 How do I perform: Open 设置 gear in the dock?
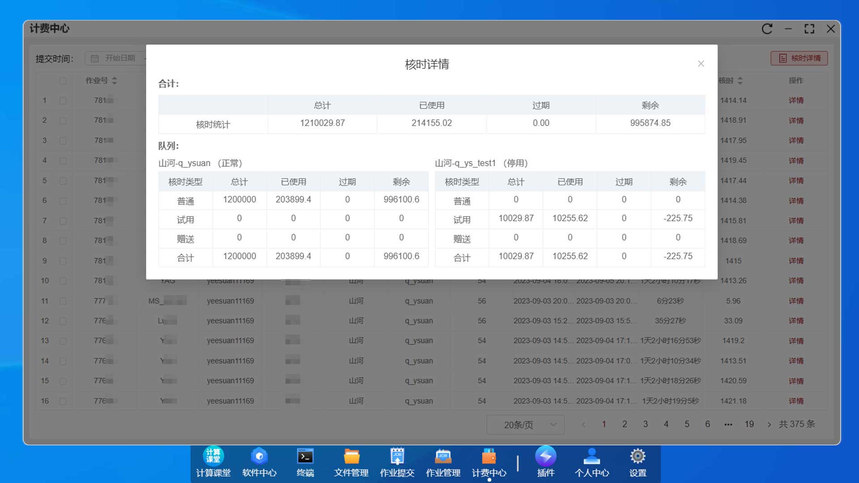(x=638, y=462)
